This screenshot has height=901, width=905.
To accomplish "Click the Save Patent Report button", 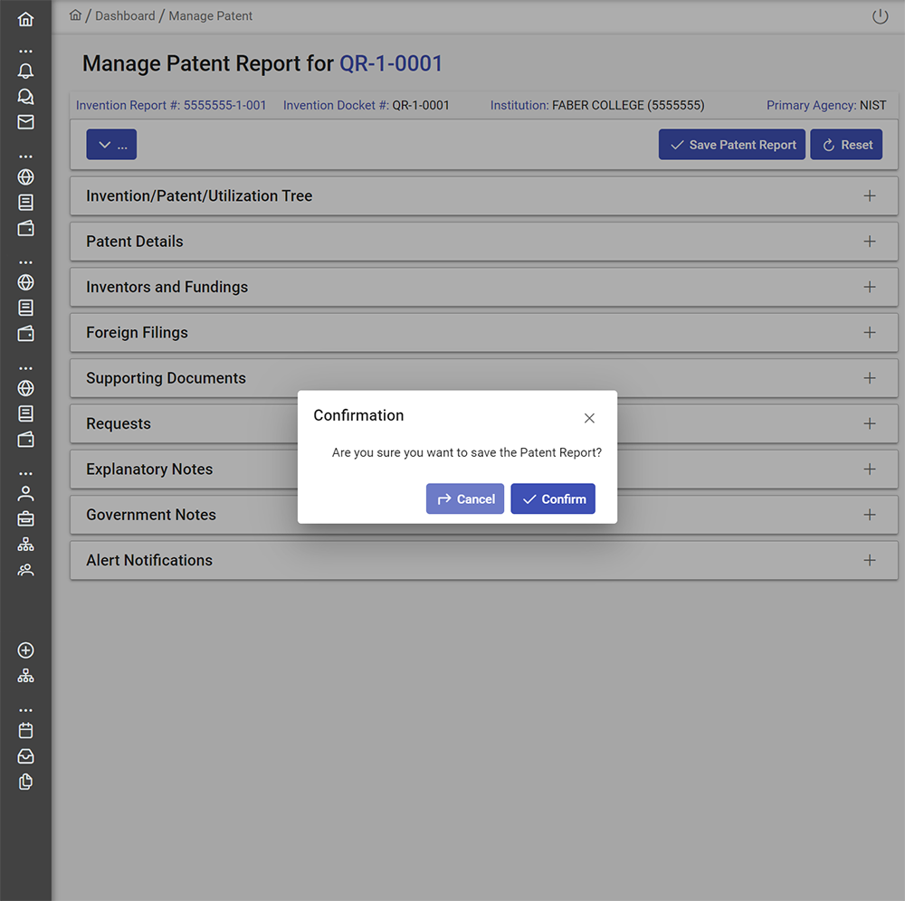I will (731, 145).
